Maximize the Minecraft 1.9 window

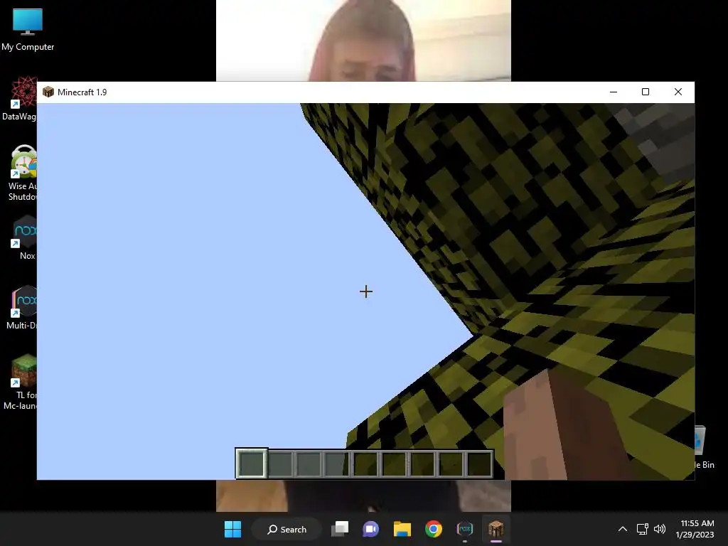tap(646, 92)
